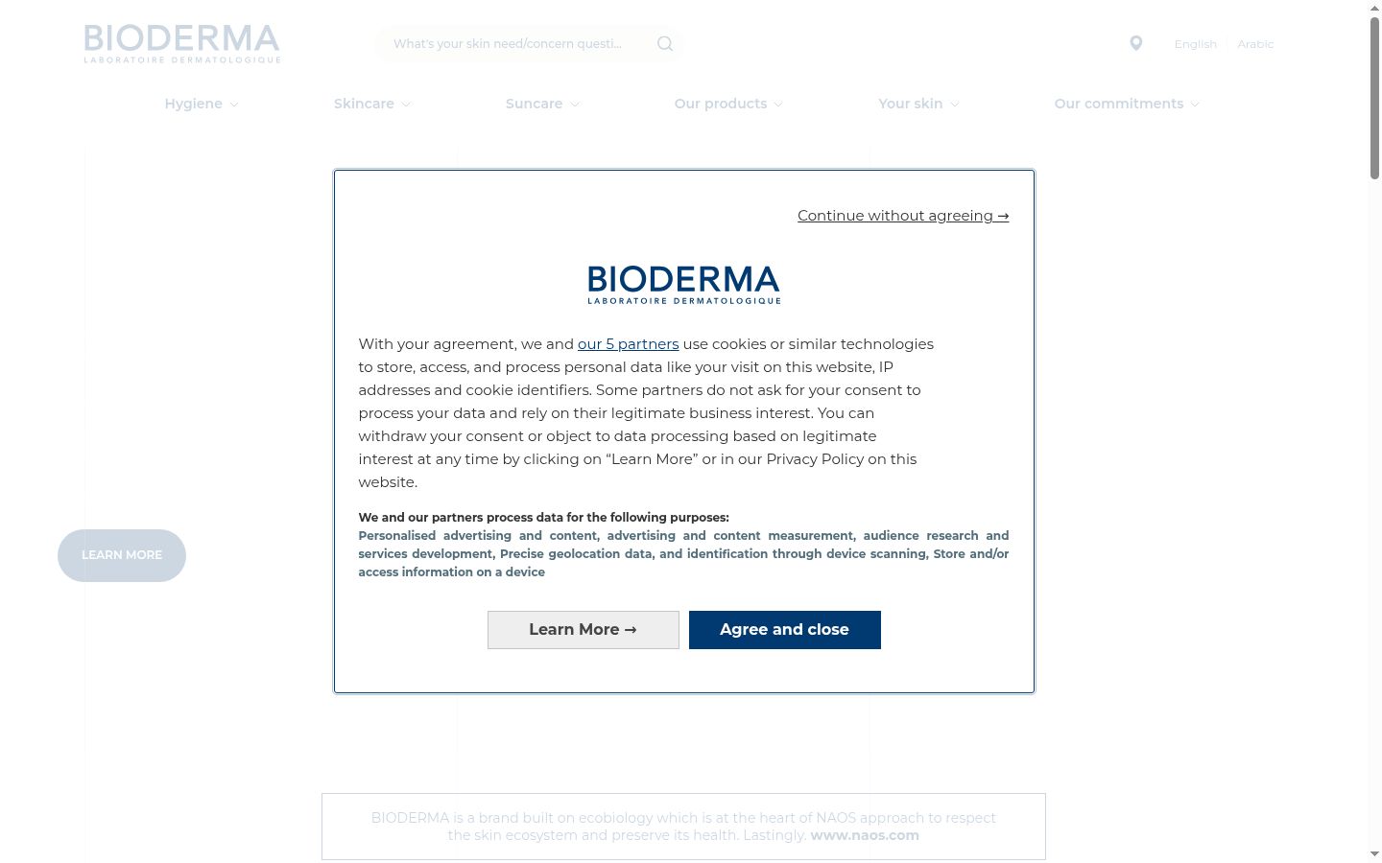The width and height of the screenshot is (1382, 863).
Task: Expand the Hygiene menu chevron
Action: 234,105
